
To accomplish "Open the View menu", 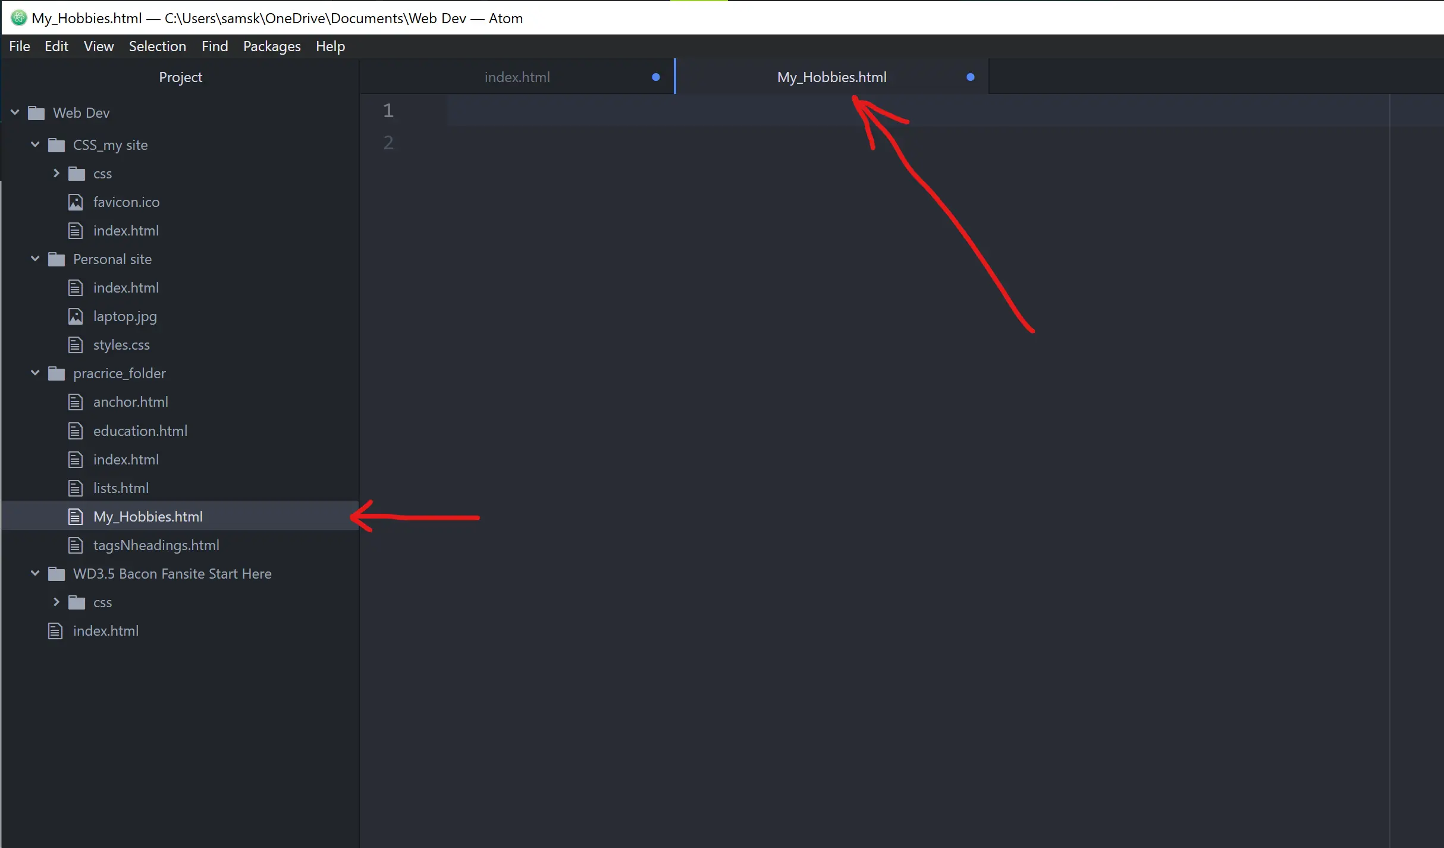I will [99, 46].
